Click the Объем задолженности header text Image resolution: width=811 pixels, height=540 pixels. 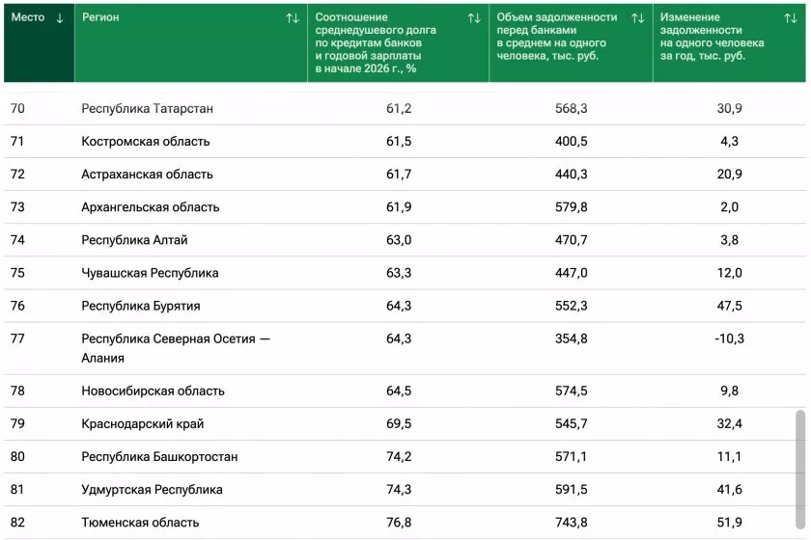coord(556,37)
